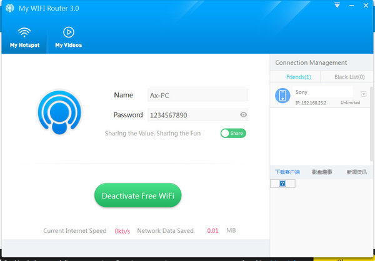Screen dimensions: 375x261
Task: Click the My WIFI Router app logo icon
Action: 10,8
